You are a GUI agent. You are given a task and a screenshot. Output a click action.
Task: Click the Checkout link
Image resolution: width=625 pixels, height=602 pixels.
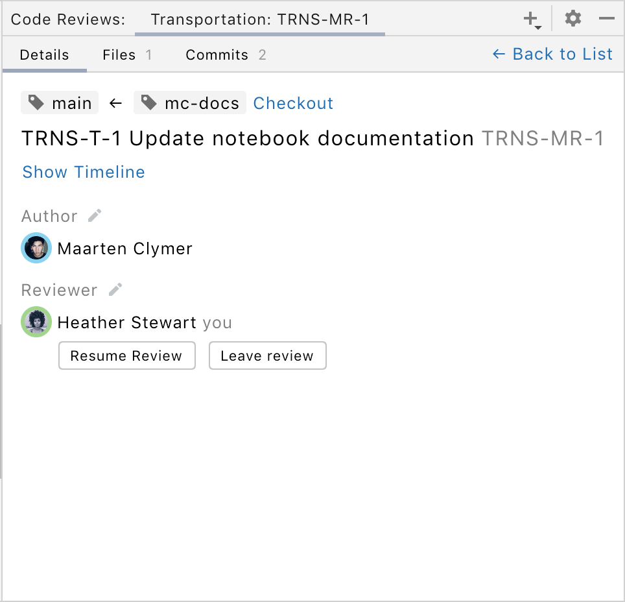tap(293, 103)
